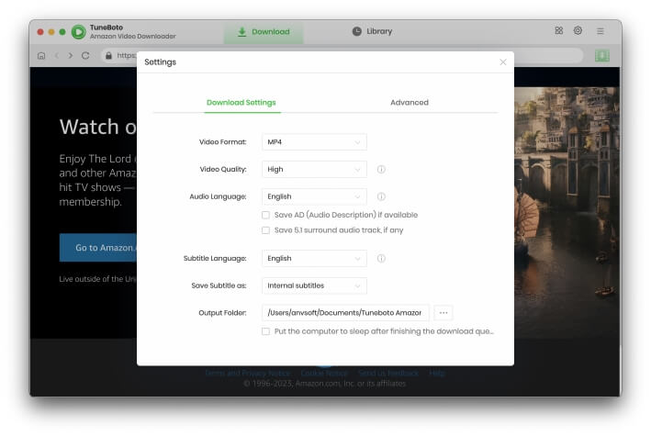Click the TuneBoto app logo icon
This screenshot has height=436, width=651.
click(x=78, y=31)
